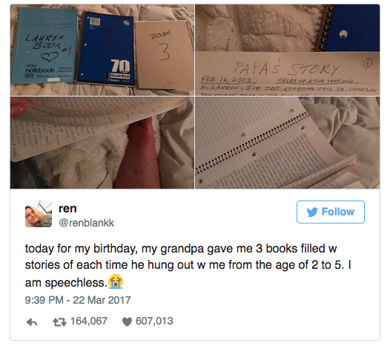Follow the renblankk account
The width and height of the screenshot is (390, 349).
331,212
